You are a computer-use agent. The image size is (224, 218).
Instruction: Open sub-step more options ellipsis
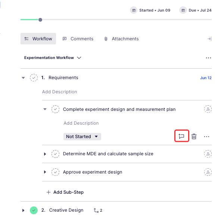(x=206, y=137)
